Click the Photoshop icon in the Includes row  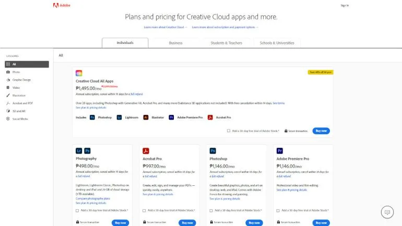pyautogui.click(x=92, y=117)
